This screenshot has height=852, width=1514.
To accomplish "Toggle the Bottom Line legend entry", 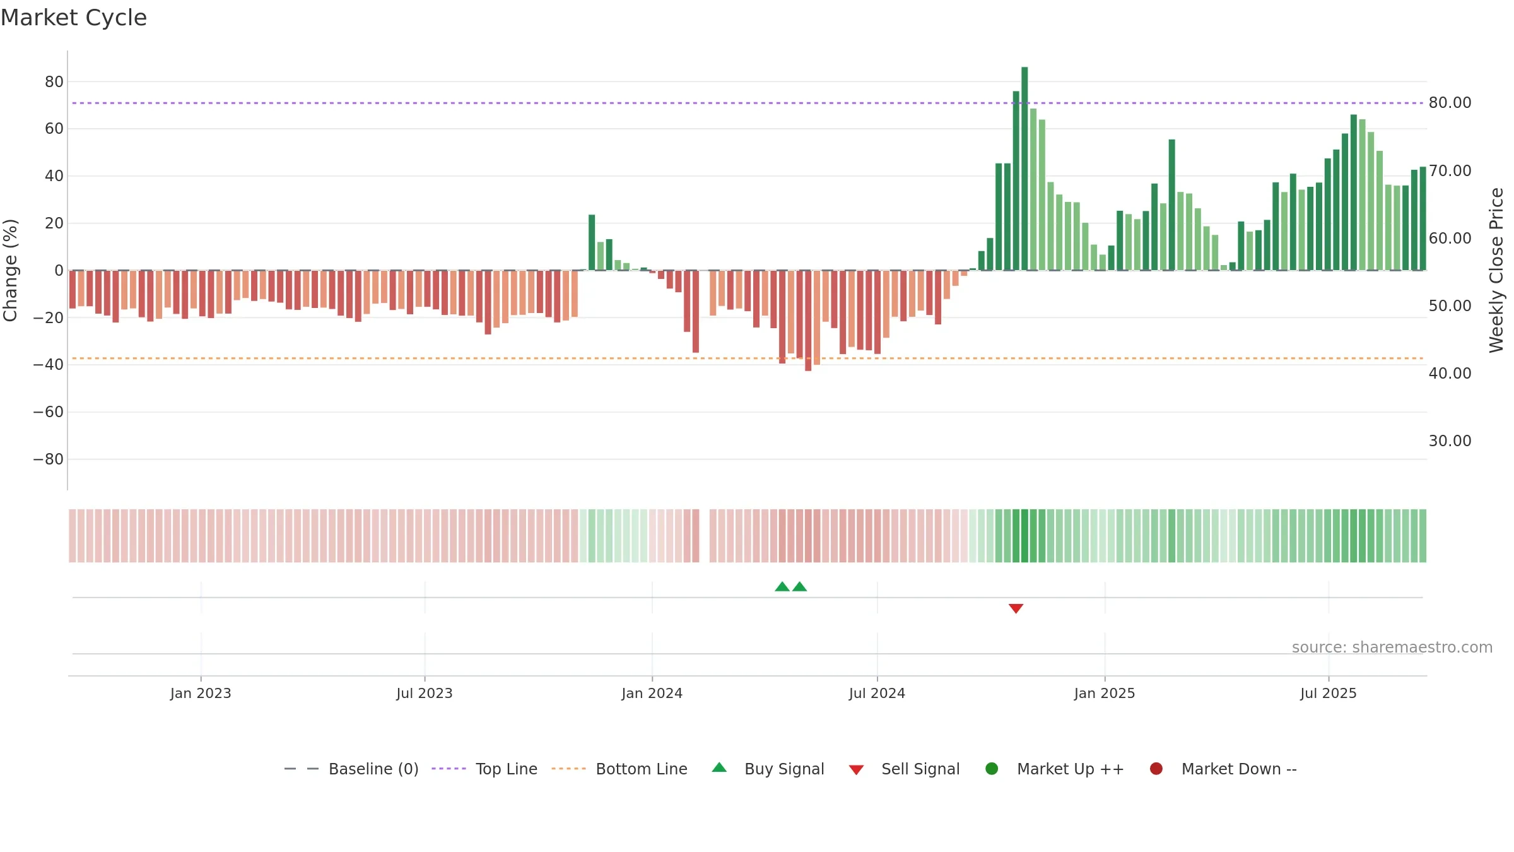I will pyautogui.click(x=619, y=769).
